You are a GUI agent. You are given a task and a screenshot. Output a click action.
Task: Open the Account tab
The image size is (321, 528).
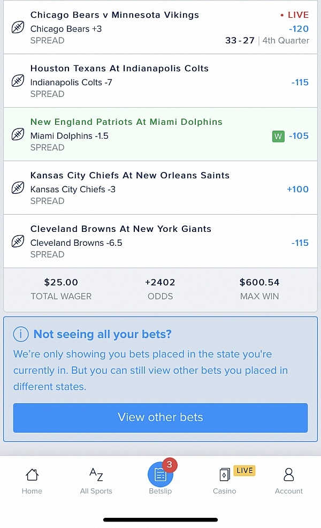tap(288, 474)
